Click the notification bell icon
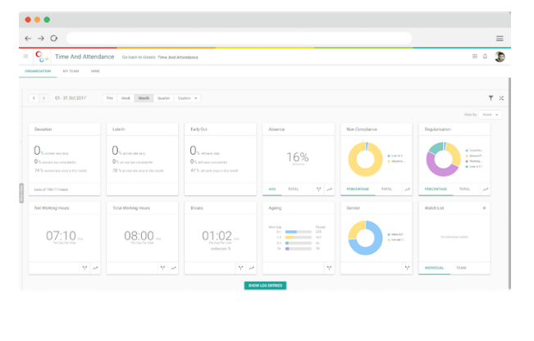The height and width of the screenshot is (341, 534). point(485,57)
